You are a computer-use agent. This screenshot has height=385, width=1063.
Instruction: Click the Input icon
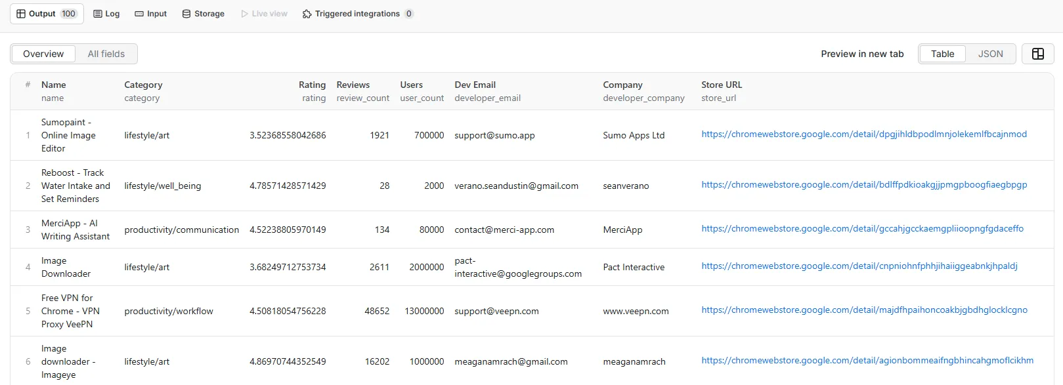point(139,14)
